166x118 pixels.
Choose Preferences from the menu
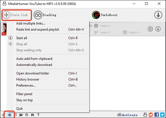(26, 85)
